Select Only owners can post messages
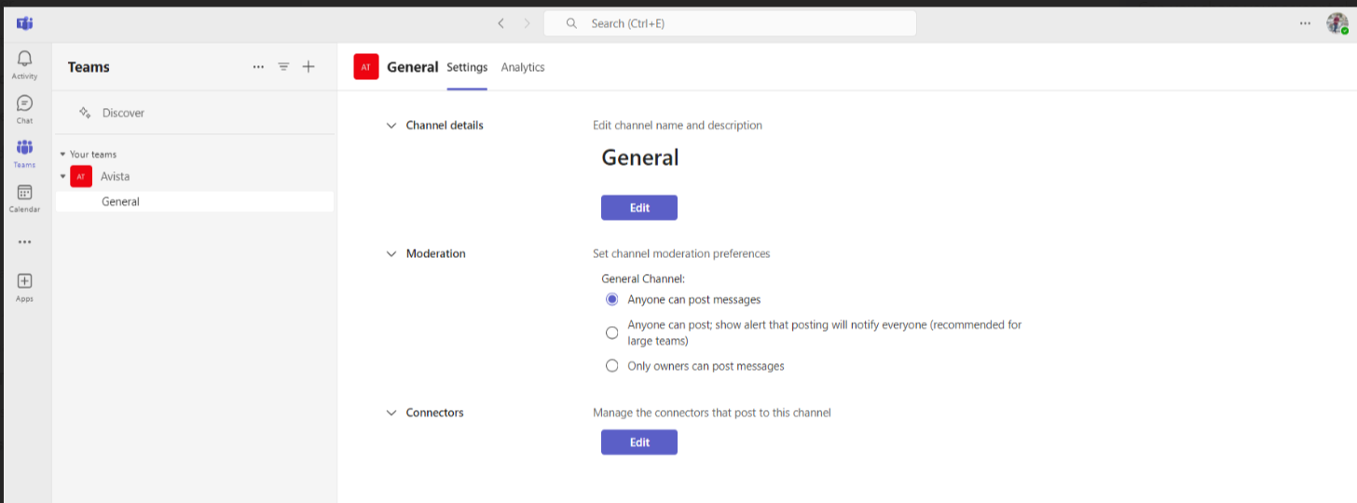The height and width of the screenshot is (503, 1357). (612, 366)
